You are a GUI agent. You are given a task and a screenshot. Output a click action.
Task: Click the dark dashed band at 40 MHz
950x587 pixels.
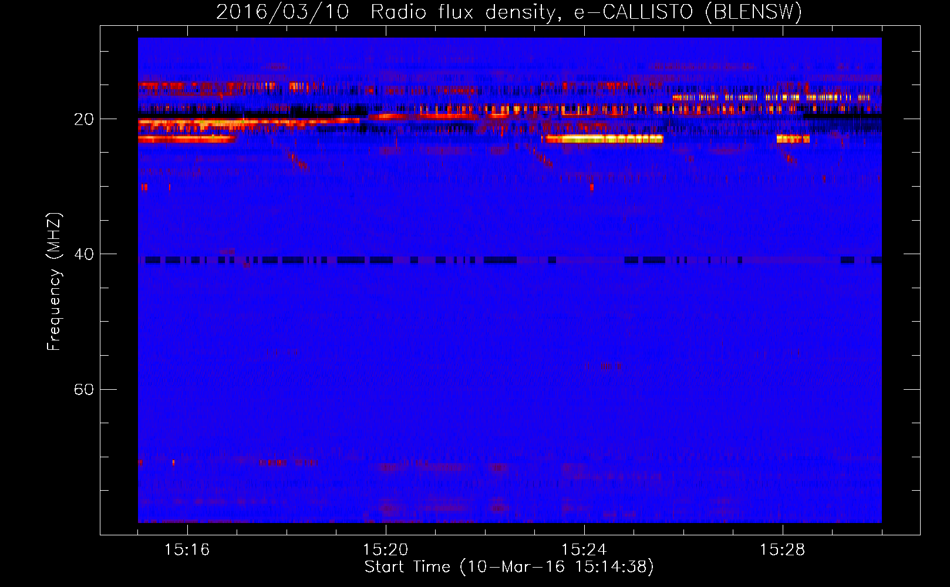point(510,259)
